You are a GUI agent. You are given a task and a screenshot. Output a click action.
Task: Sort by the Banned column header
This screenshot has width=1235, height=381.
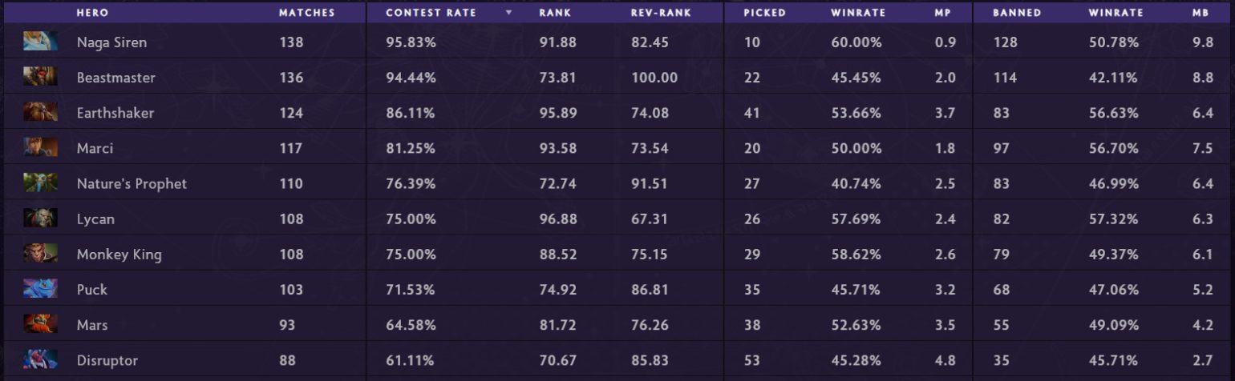pos(1017,13)
